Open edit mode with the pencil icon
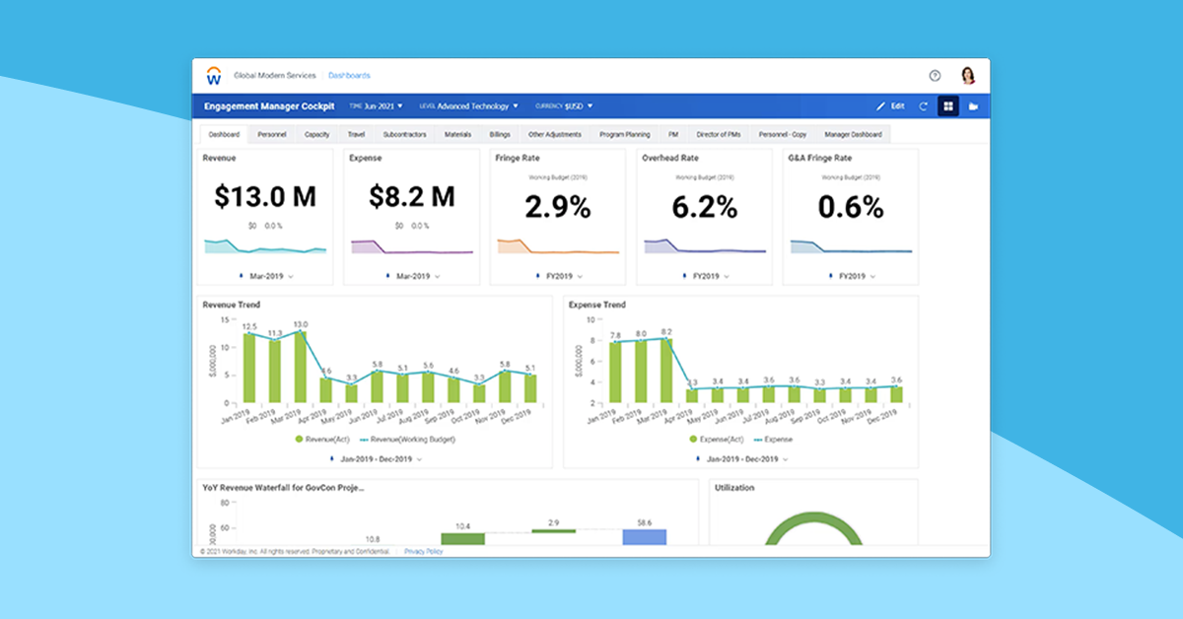 (x=880, y=105)
